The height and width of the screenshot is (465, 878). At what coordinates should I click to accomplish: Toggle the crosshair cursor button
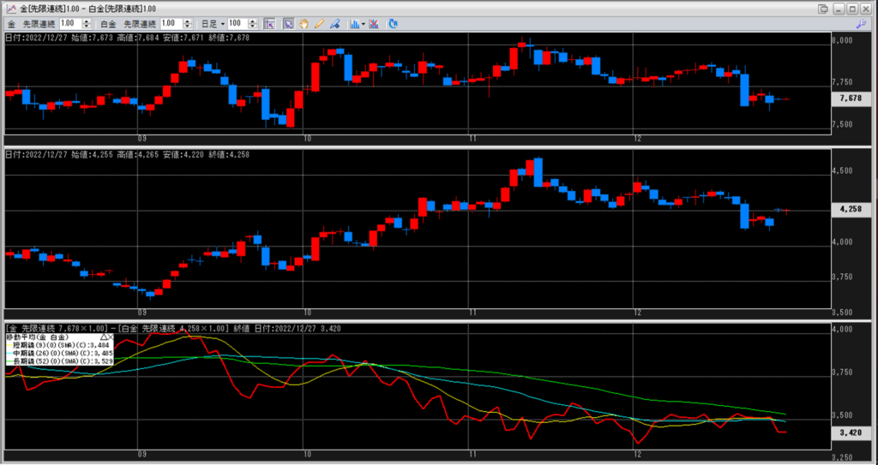click(269, 24)
